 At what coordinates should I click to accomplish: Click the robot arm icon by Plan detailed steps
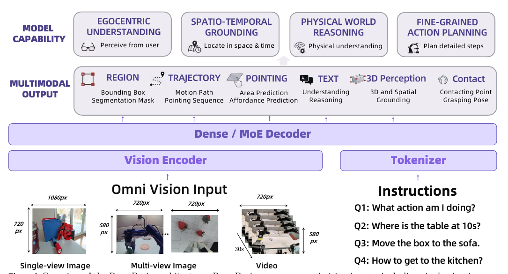pos(413,48)
